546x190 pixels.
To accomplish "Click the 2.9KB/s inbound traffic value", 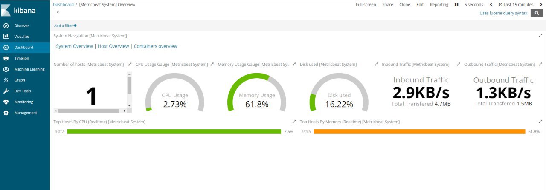I will [421, 93].
